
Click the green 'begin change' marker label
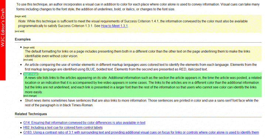tap(31, 74)
